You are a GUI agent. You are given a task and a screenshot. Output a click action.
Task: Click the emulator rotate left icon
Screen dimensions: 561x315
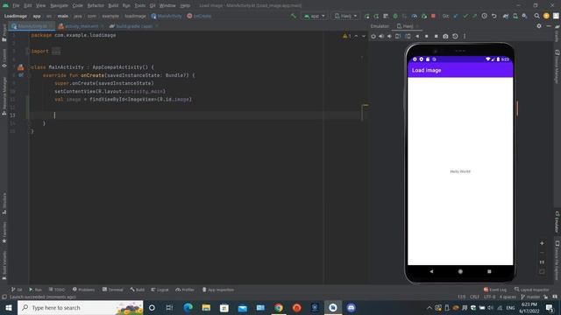tap(398, 36)
